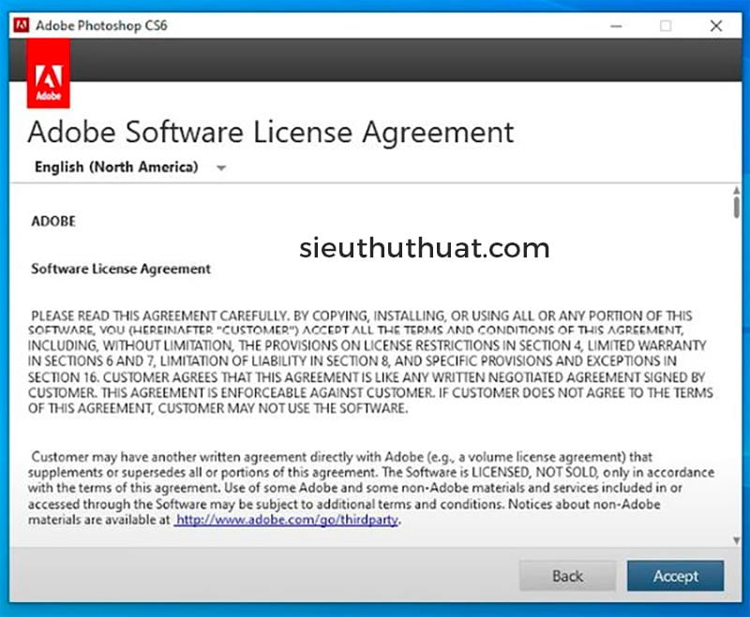Viewport: 750px width, 617px height.
Task: Click the scrollbar down arrow
Action: tap(737, 539)
